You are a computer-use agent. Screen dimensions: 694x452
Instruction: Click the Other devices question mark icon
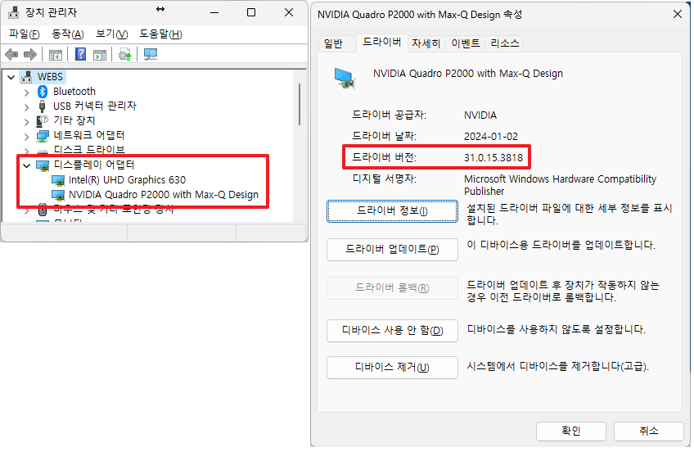pos(42,121)
